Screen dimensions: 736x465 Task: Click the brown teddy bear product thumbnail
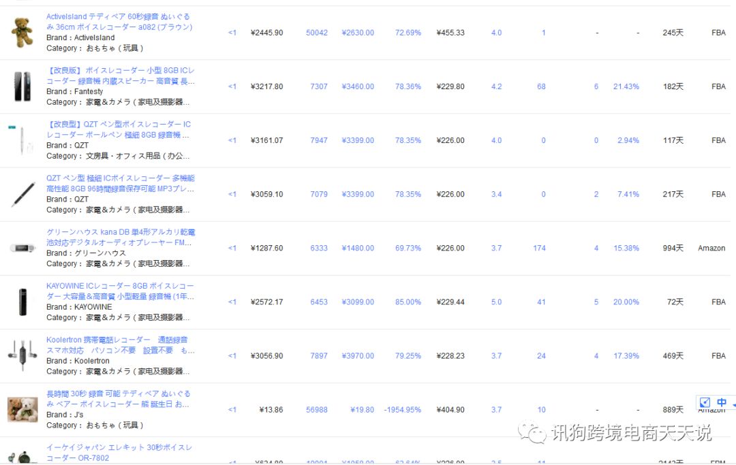click(22, 33)
